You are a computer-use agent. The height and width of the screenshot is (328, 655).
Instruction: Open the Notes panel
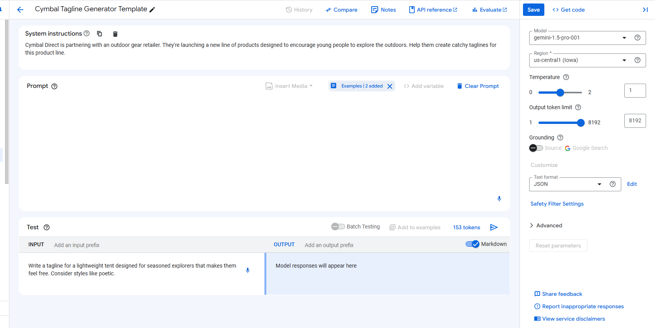point(383,10)
